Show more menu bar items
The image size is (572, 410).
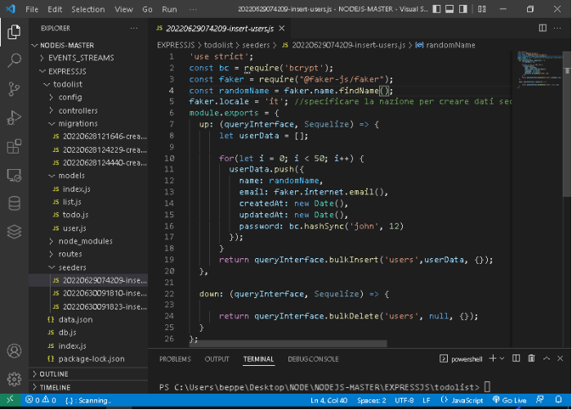pyautogui.click(x=194, y=9)
